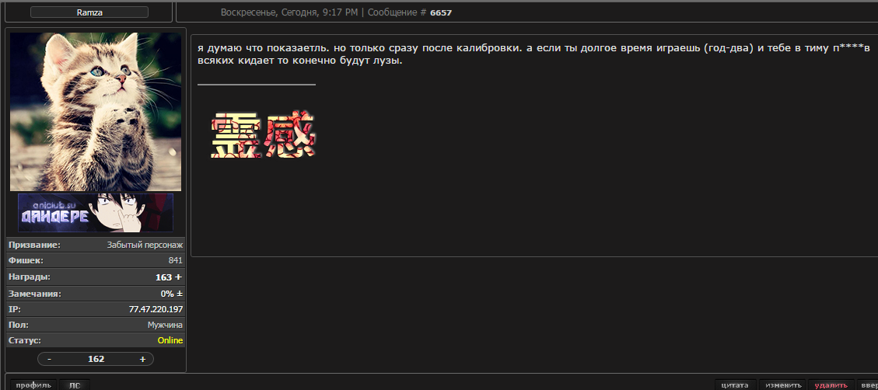
Task: Click the warnings value 0%
Action: (x=167, y=293)
